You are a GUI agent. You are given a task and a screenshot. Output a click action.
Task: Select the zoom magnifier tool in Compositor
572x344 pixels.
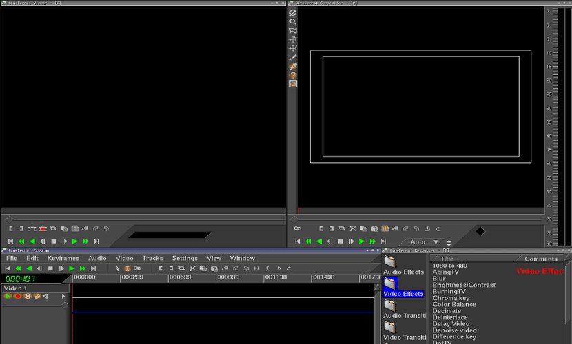(x=293, y=22)
